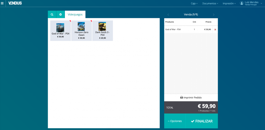This screenshot has width=265, height=130.
Task: Expand the Opciones panel
Action: pyautogui.click(x=175, y=121)
